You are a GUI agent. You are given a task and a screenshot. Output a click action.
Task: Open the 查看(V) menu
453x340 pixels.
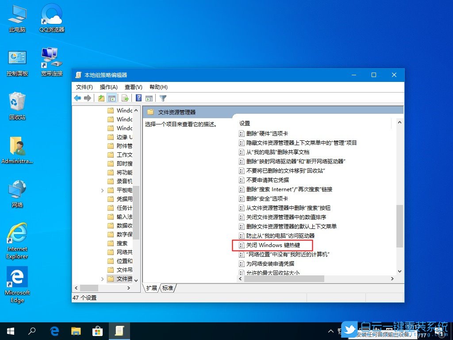[133, 87]
